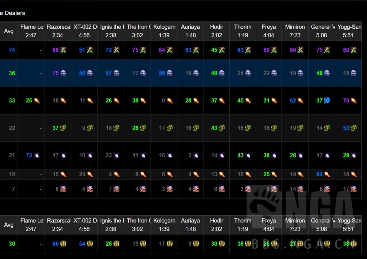The height and width of the screenshot is (259, 367).
Task: Click green icon beside 43 in Hodir column
Action: 221,128
